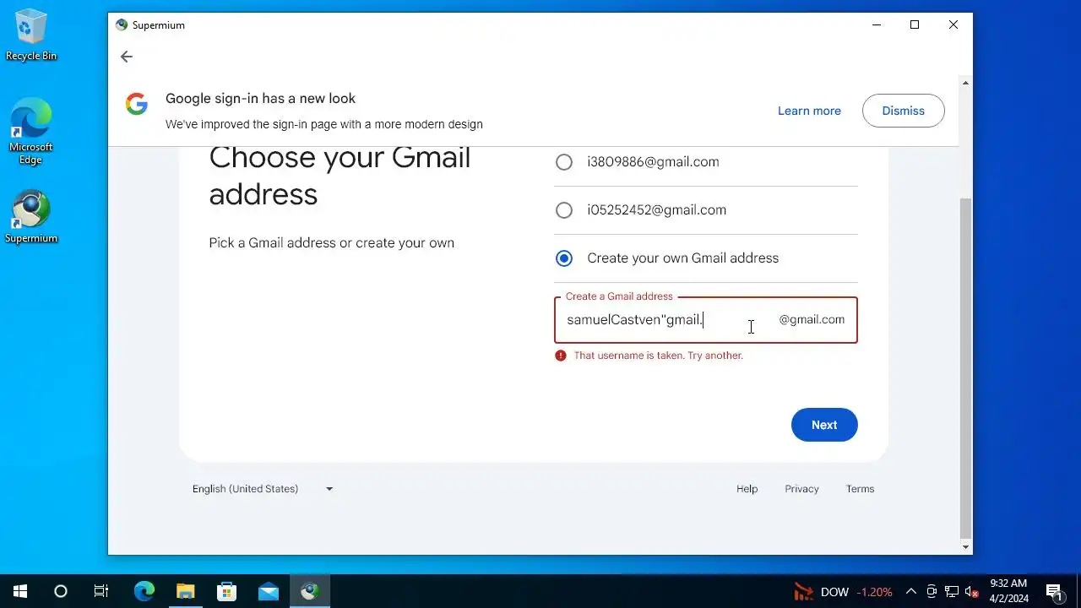The width and height of the screenshot is (1081, 608).
Task: Click the Next button
Action: click(x=824, y=425)
